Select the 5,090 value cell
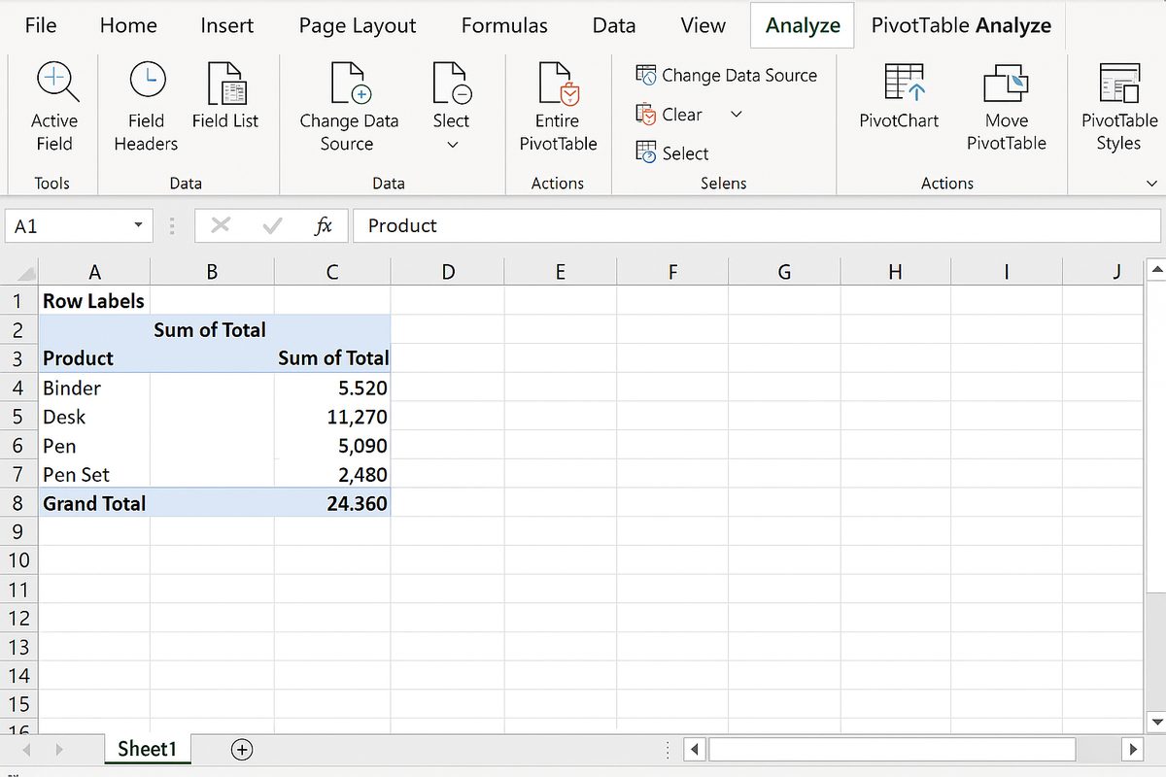 (332, 446)
